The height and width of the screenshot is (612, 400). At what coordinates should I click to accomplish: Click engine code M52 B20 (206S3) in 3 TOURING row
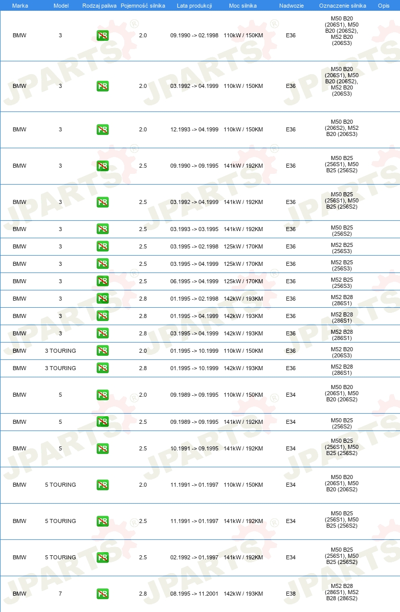pyautogui.click(x=342, y=352)
